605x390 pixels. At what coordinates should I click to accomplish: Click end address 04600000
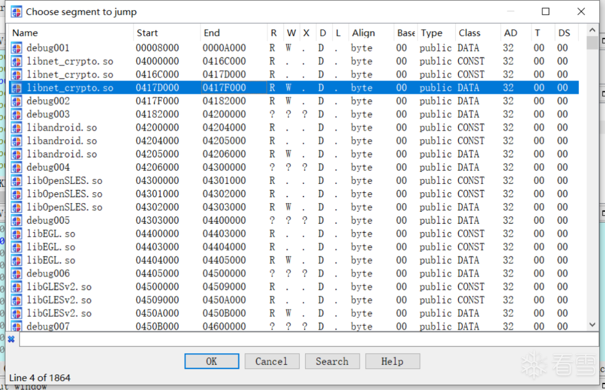pos(224,327)
